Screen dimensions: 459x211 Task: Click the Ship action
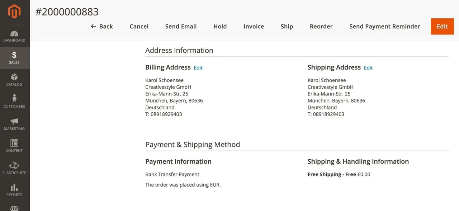287,26
